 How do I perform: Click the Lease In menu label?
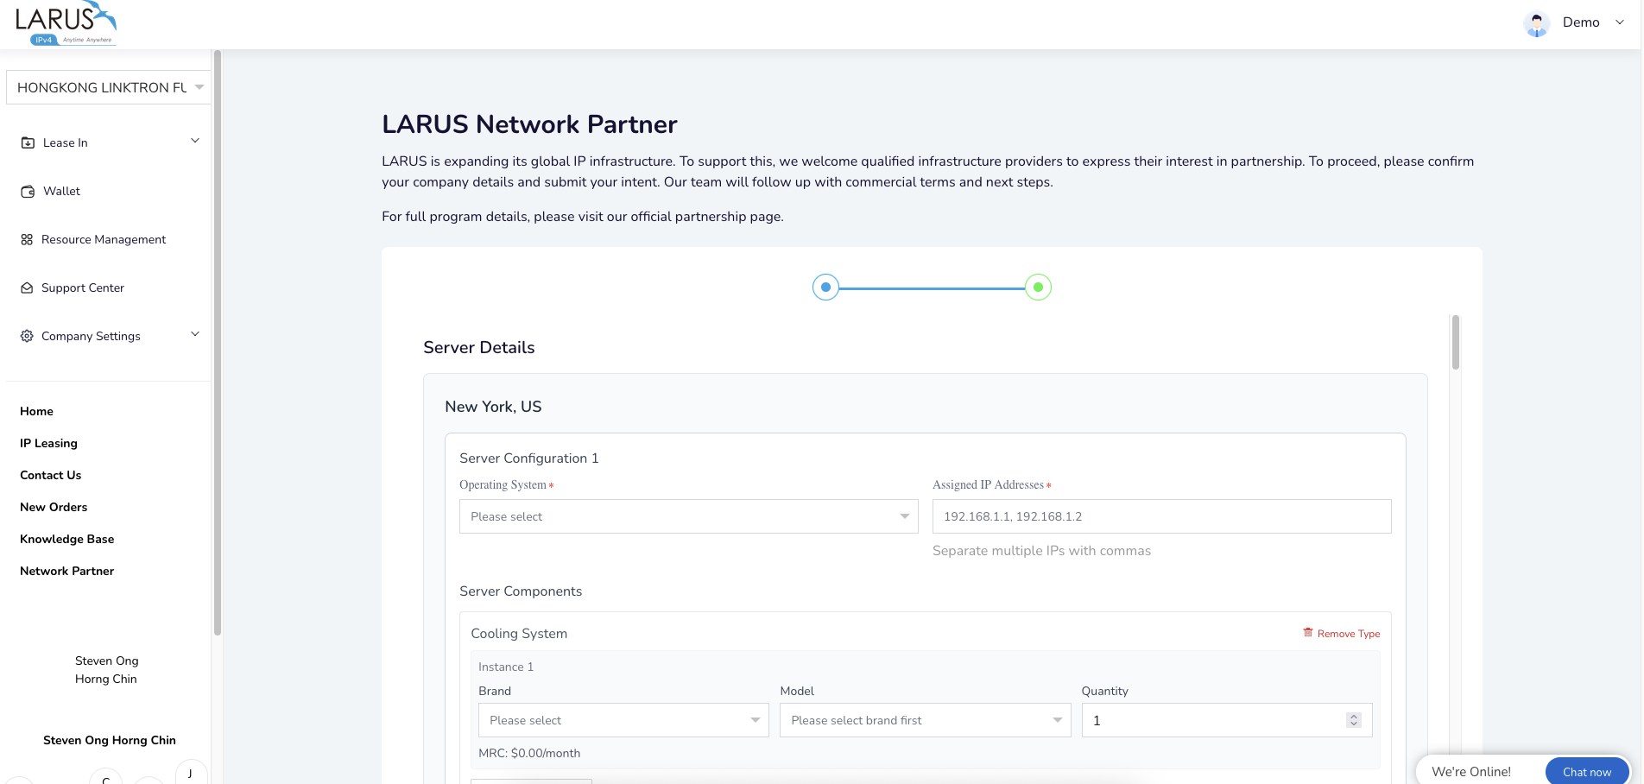coord(66,142)
